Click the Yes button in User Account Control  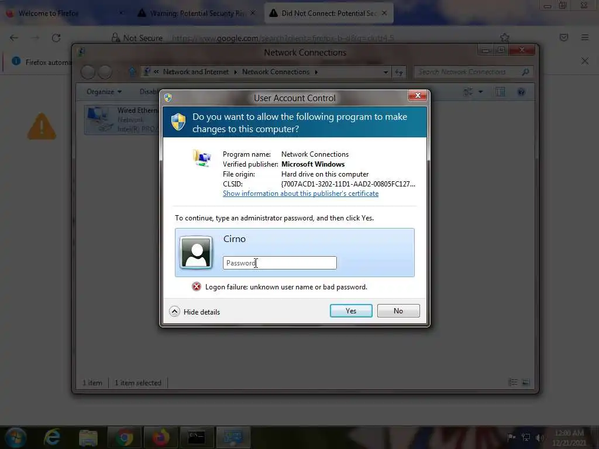pyautogui.click(x=351, y=311)
